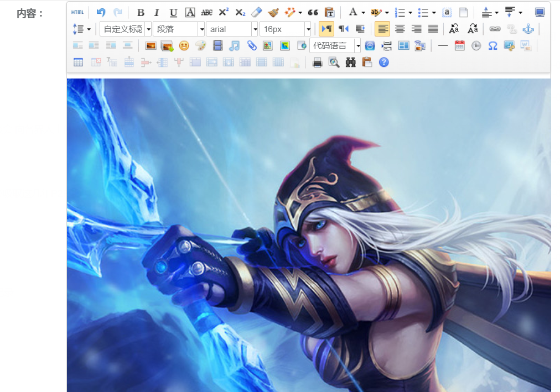Screen dimensions: 560x392
Task: Toggle left-to-right text direction
Action: 326,29
